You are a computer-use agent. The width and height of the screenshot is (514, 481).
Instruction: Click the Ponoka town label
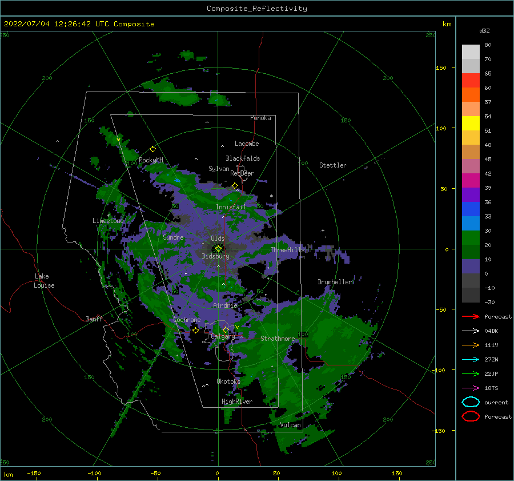coord(260,118)
